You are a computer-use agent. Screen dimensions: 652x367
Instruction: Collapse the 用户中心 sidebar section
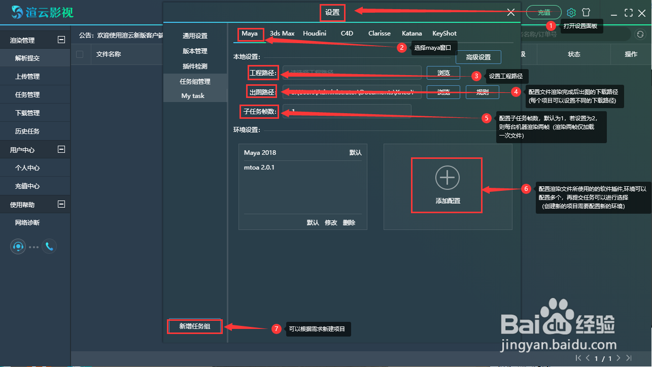pyautogui.click(x=61, y=149)
